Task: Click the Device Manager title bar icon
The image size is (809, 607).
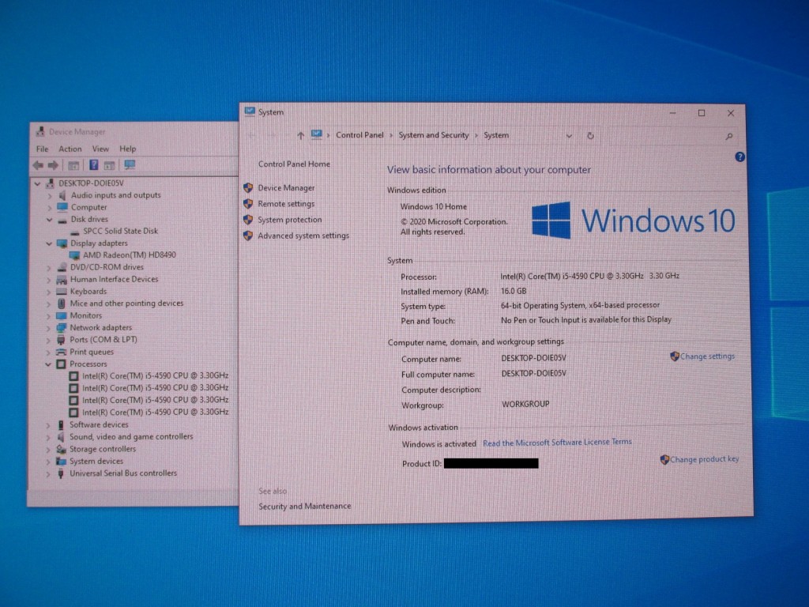Action: pyautogui.click(x=40, y=132)
